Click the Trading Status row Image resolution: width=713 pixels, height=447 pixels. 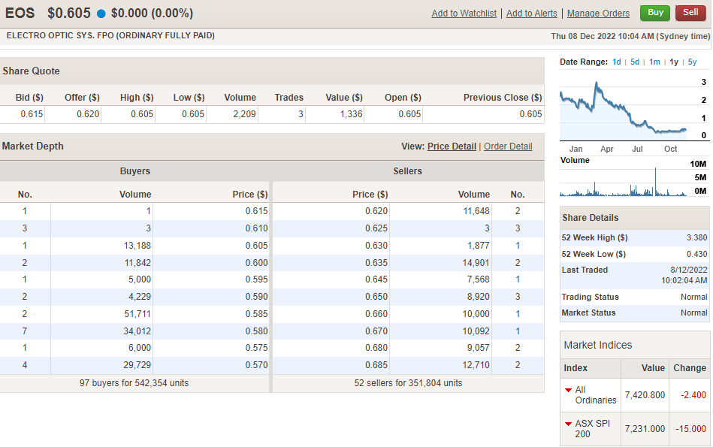click(635, 297)
